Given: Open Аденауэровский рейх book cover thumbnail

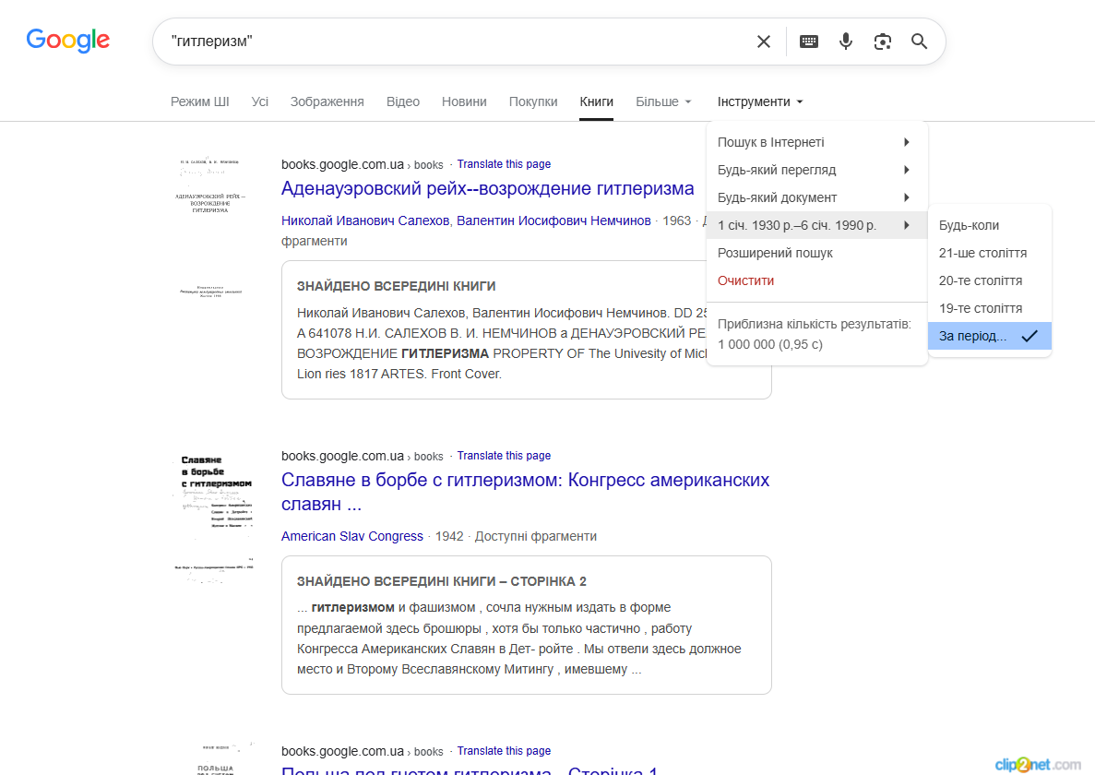Looking at the screenshot, I should [x=211, y=228].
